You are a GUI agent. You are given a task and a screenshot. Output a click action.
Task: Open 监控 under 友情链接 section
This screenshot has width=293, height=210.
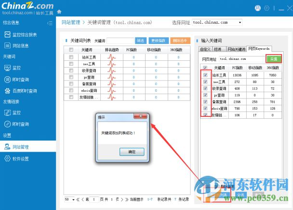[13, 112]
